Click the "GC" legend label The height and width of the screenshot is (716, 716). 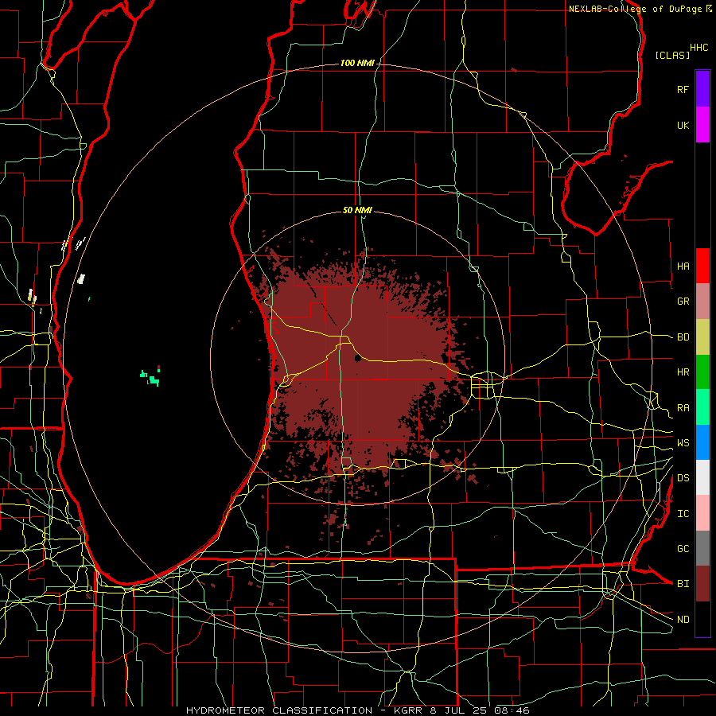683,549
